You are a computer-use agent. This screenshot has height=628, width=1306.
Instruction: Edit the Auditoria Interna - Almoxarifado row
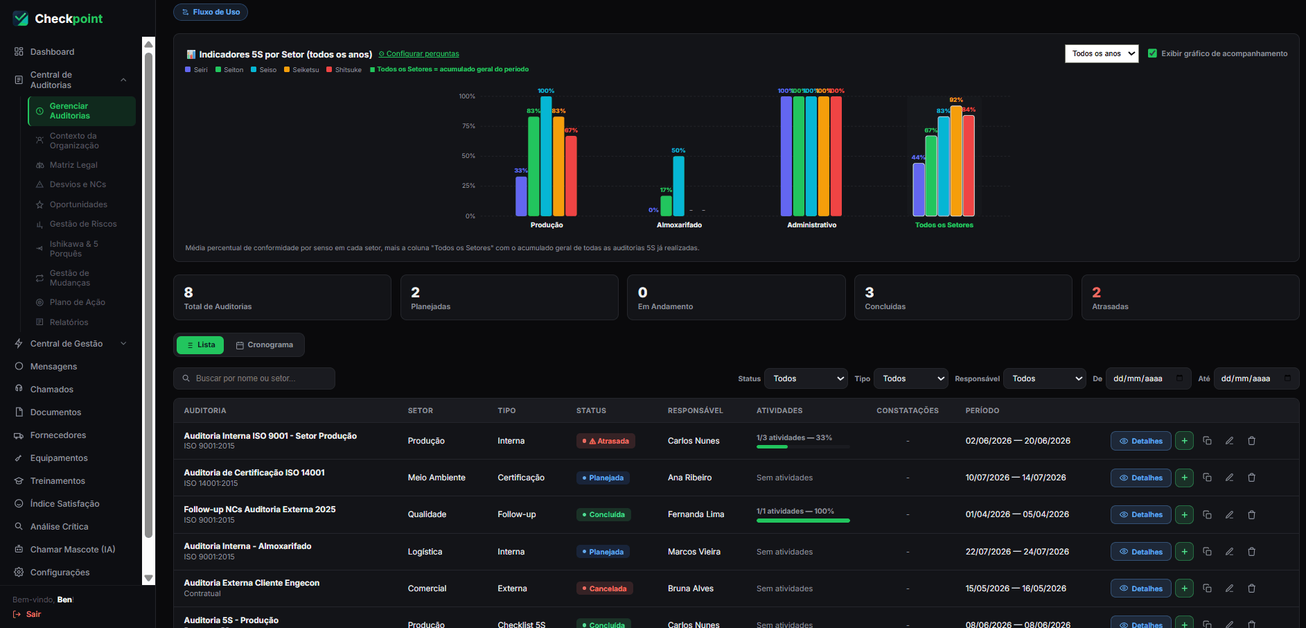[1229, 552]
